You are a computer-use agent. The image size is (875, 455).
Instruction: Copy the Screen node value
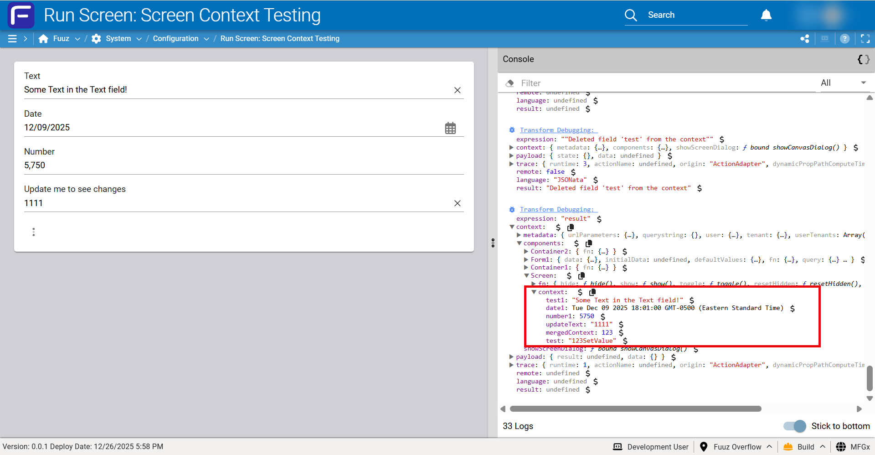[582, 276]
